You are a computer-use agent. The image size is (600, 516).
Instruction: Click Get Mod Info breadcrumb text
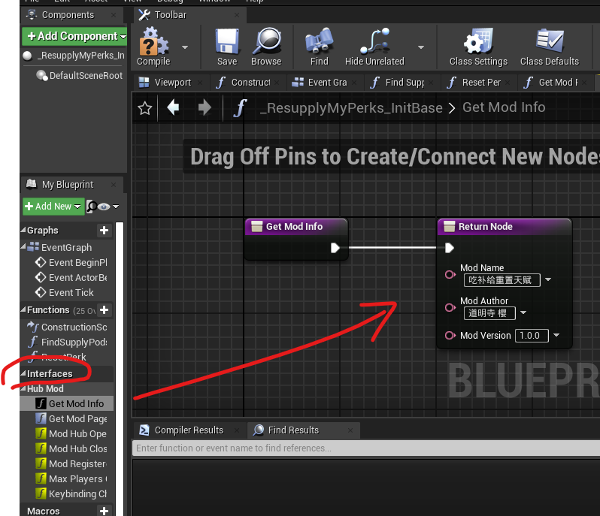(504, 107)
